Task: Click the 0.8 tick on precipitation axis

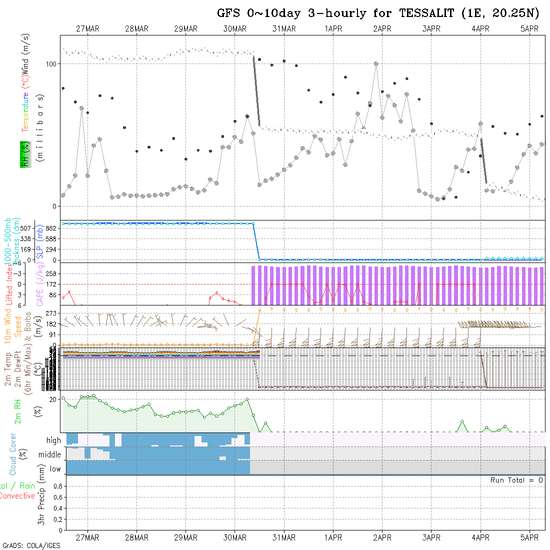Action: click(57, 486)
